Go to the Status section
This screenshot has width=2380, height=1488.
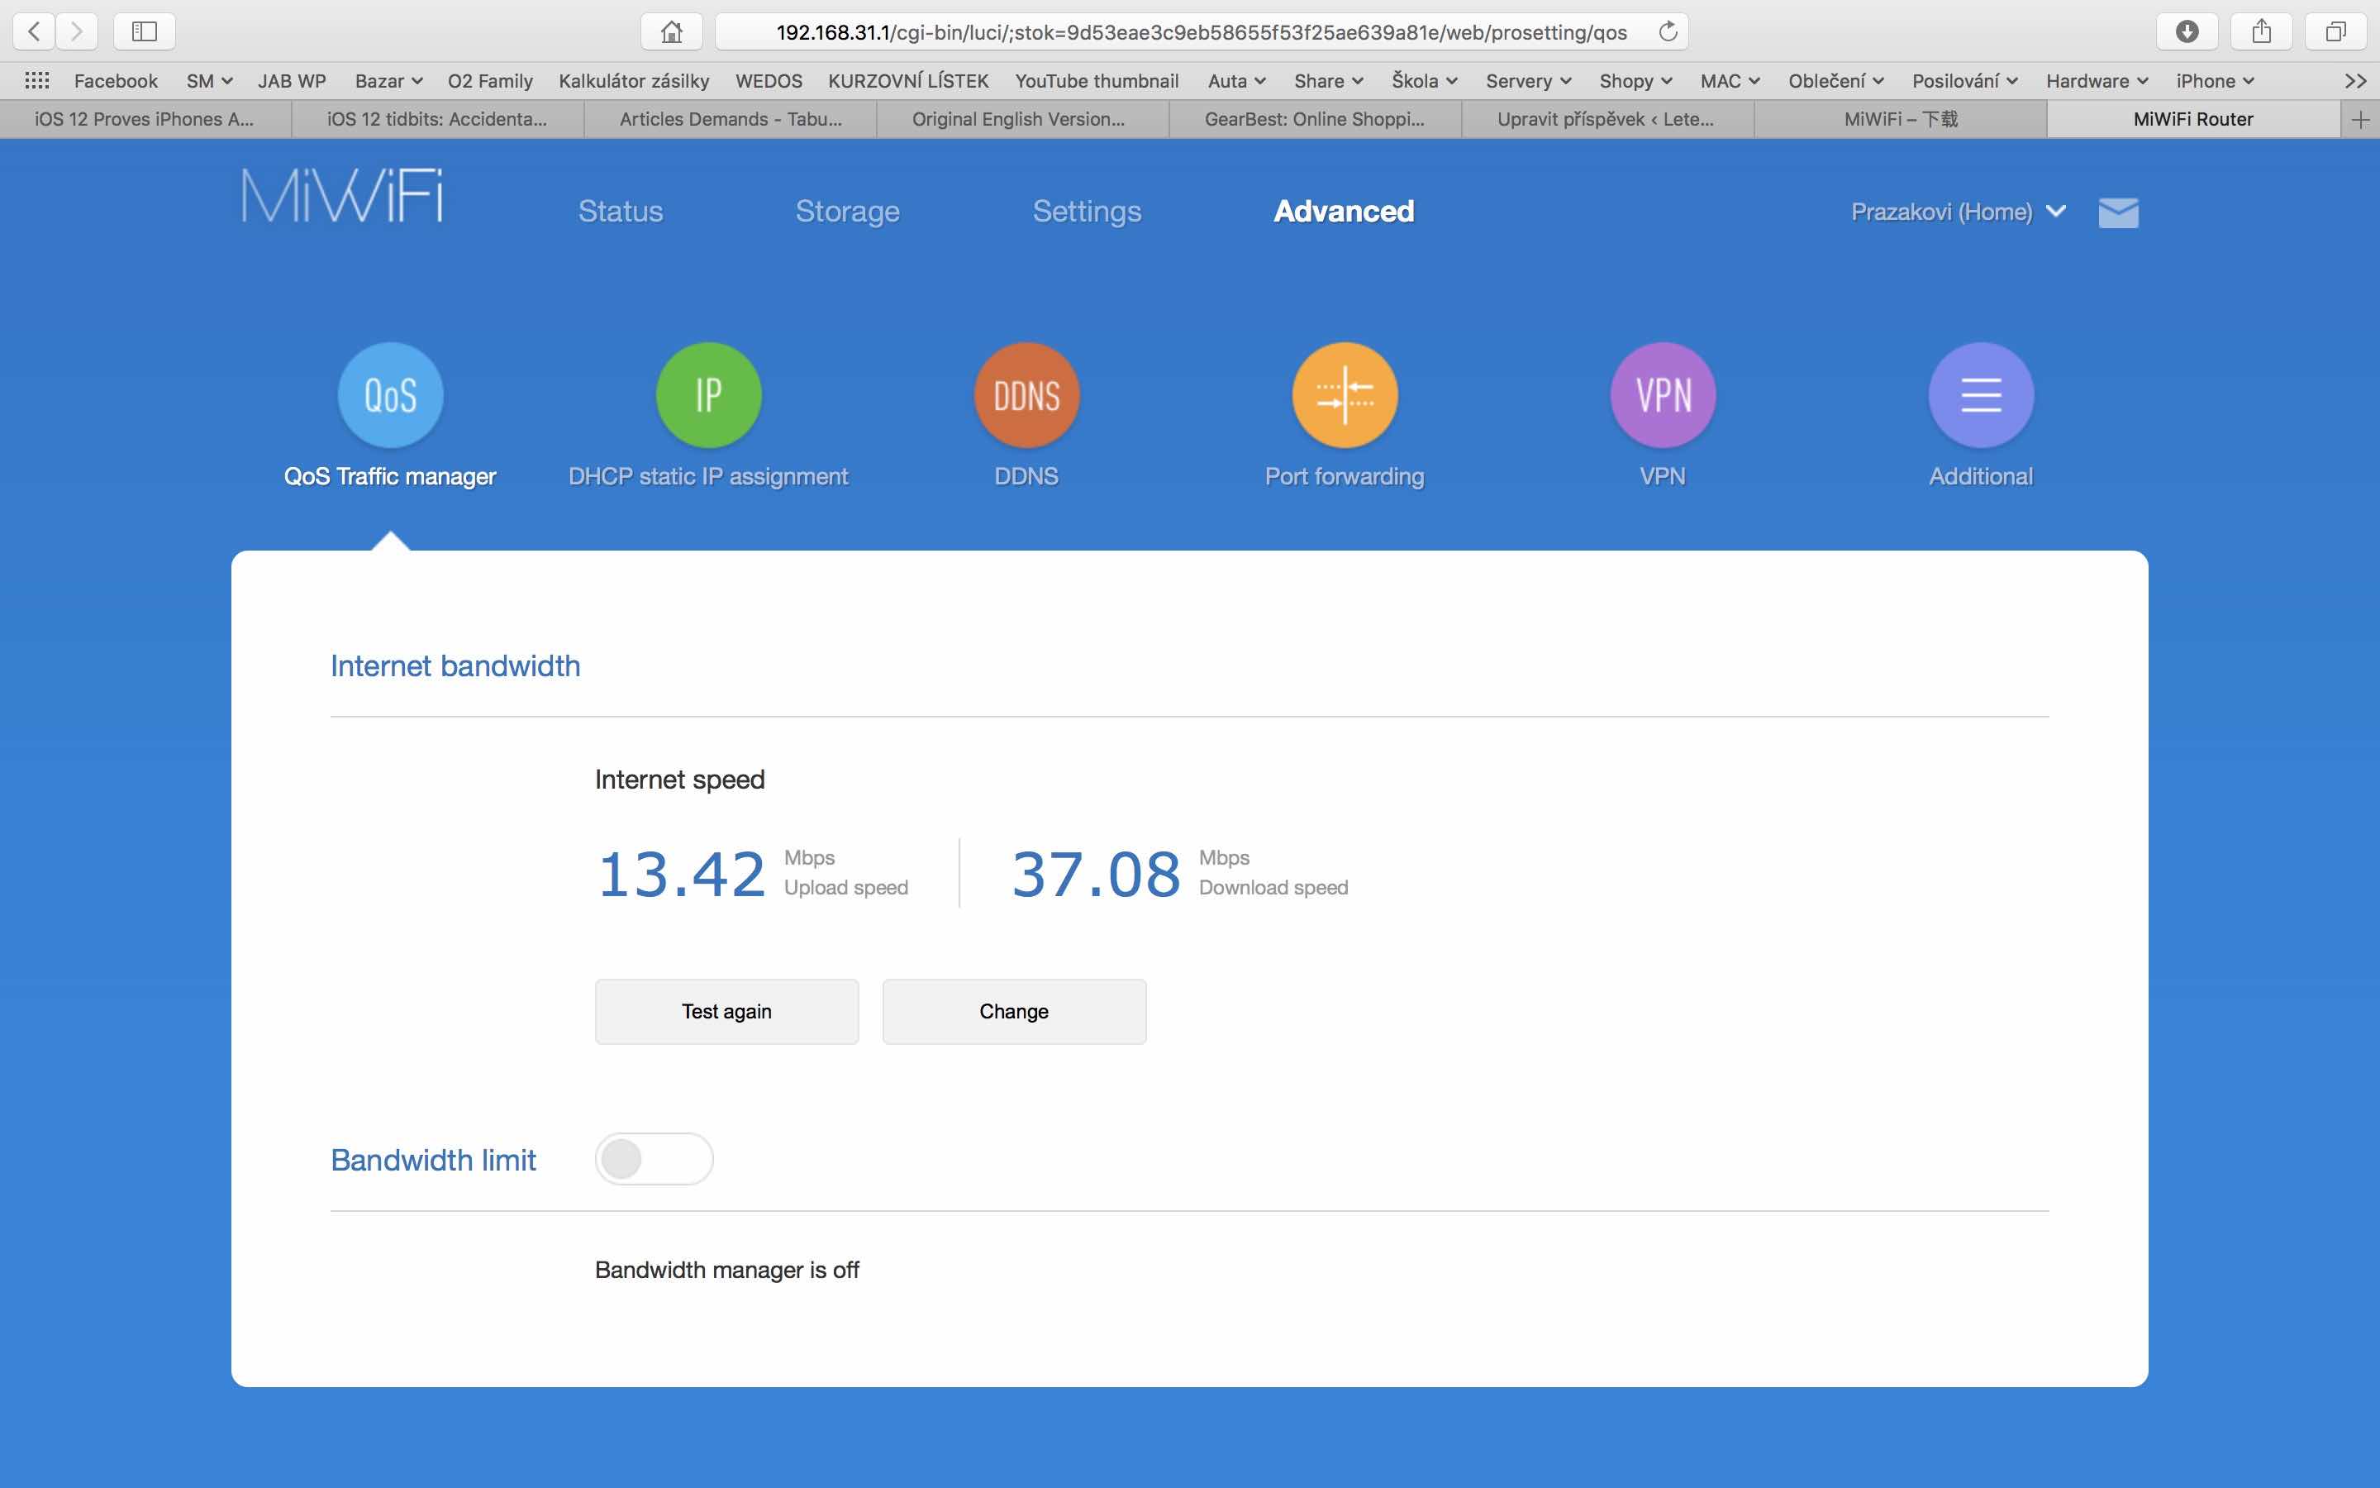tap(620, 212)
